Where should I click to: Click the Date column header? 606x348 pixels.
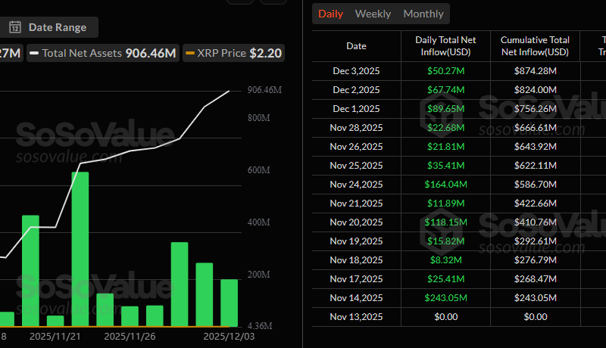356,46
